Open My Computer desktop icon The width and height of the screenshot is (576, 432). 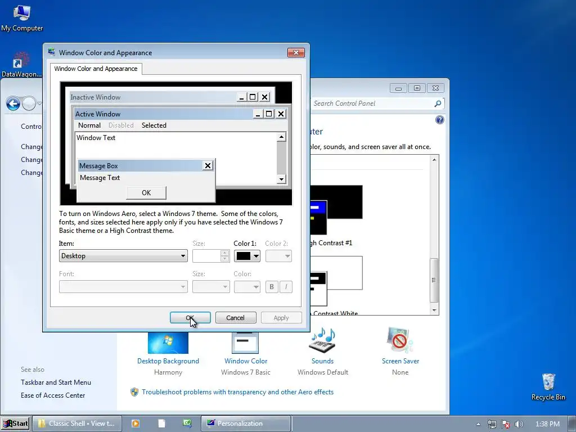point(22,19)
